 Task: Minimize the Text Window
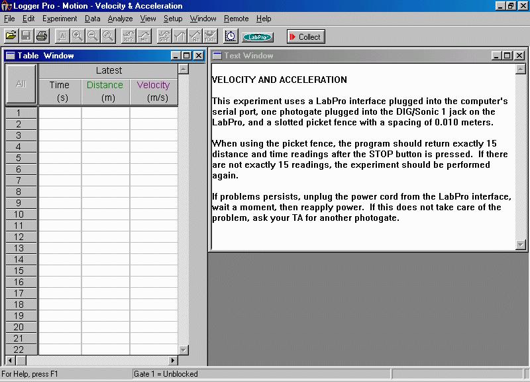[496, 56]
